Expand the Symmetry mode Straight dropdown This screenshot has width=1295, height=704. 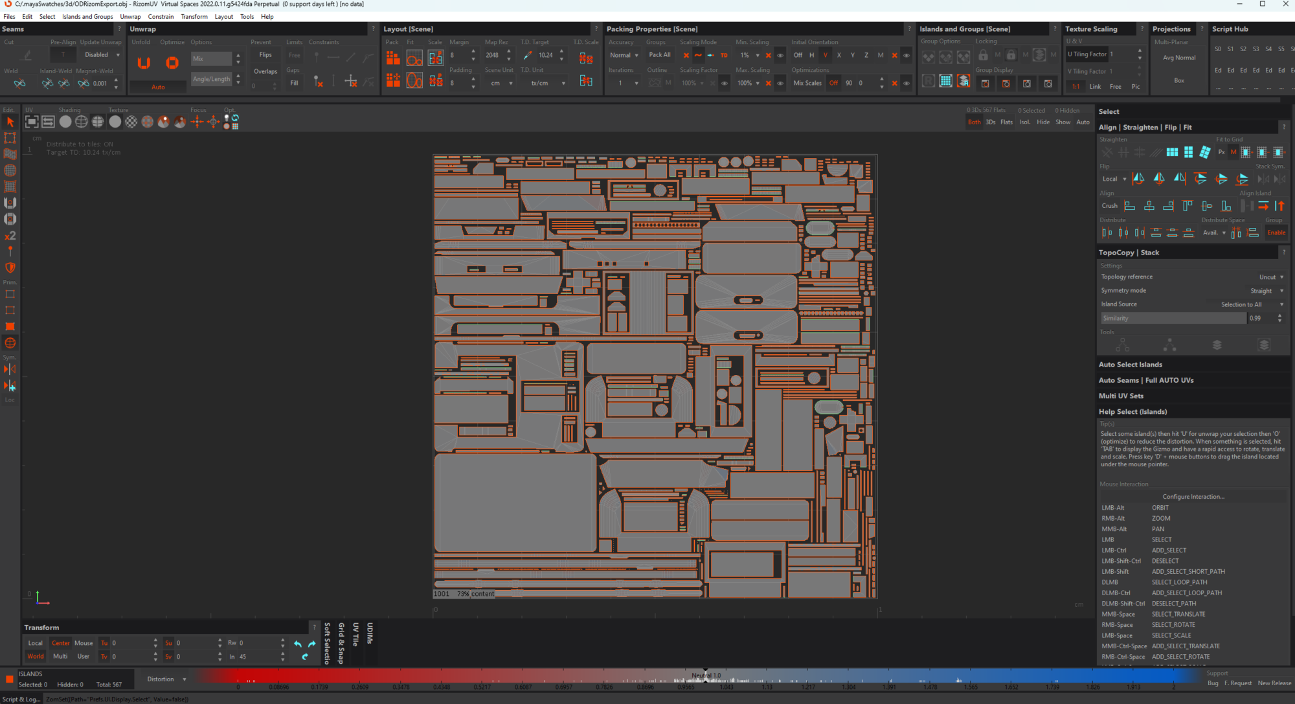pos(1266,291)
